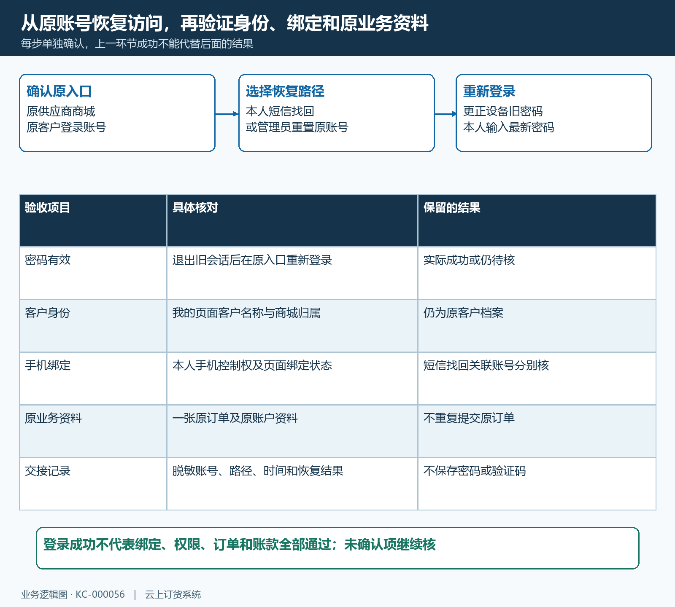Select the table cell "原业务资料"
This screenshot has height=607, width=675.
tap(93, 431)
